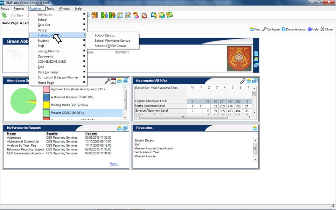Screen dimensions: 336x210
Task: Click the Print button on the Home Page
Action: 255,29
